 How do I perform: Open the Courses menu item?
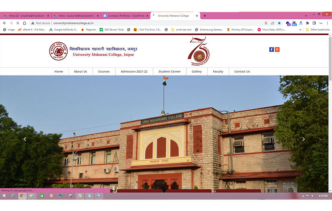click(x=104, y=72)
